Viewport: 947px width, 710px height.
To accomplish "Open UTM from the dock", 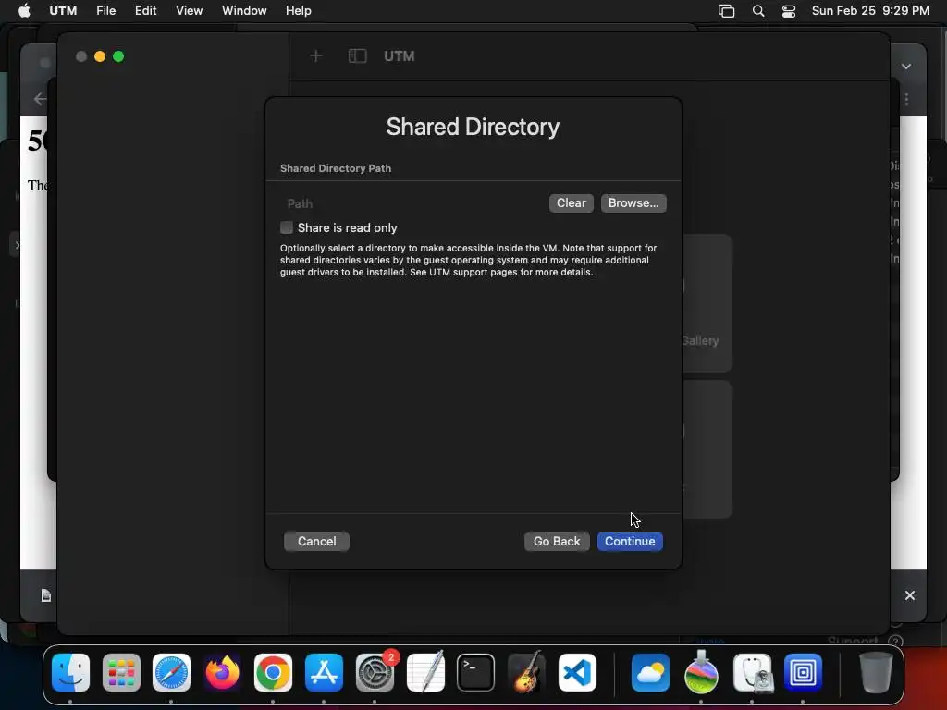I will pyautogui.click(x=803, y=672).
